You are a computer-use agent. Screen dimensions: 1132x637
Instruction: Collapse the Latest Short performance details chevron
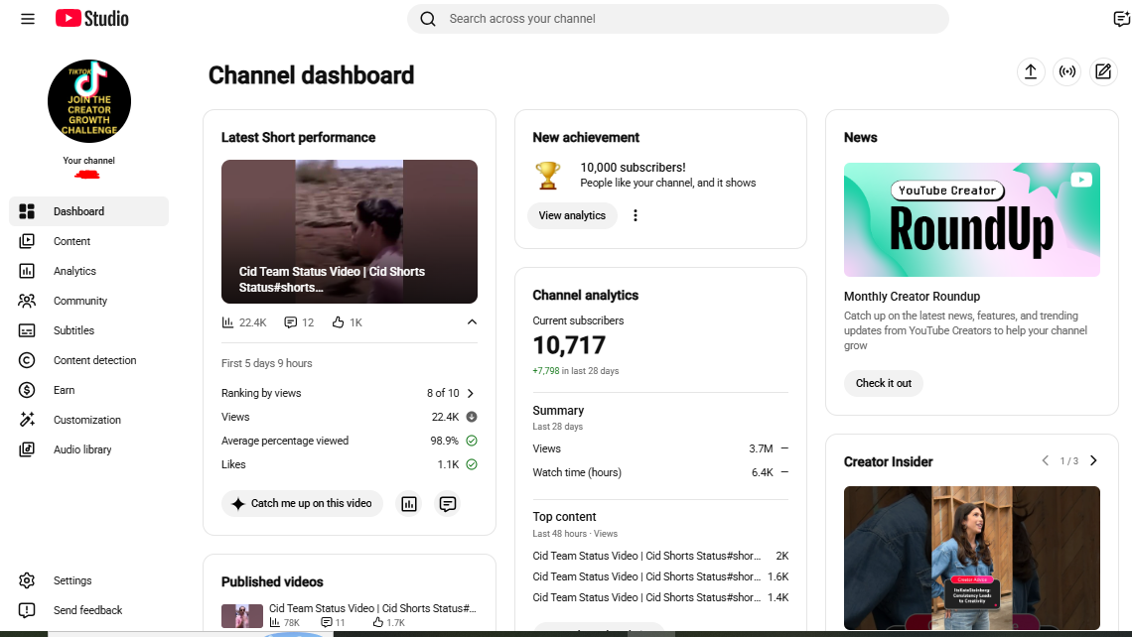(x=472, y=321)
